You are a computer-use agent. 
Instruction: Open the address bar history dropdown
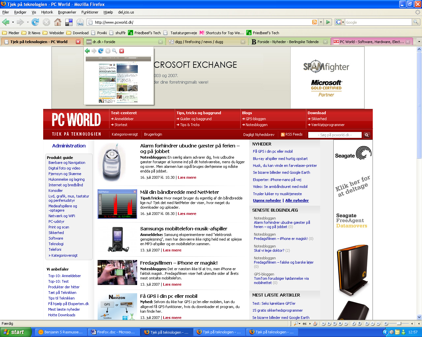coord(321,22)
